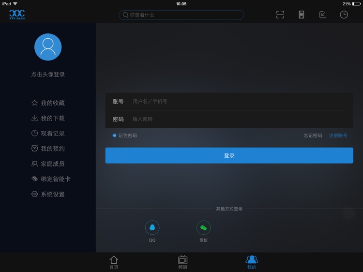
Task: Tap the 10:05 clock in status bar
Action: pos(181,4)
